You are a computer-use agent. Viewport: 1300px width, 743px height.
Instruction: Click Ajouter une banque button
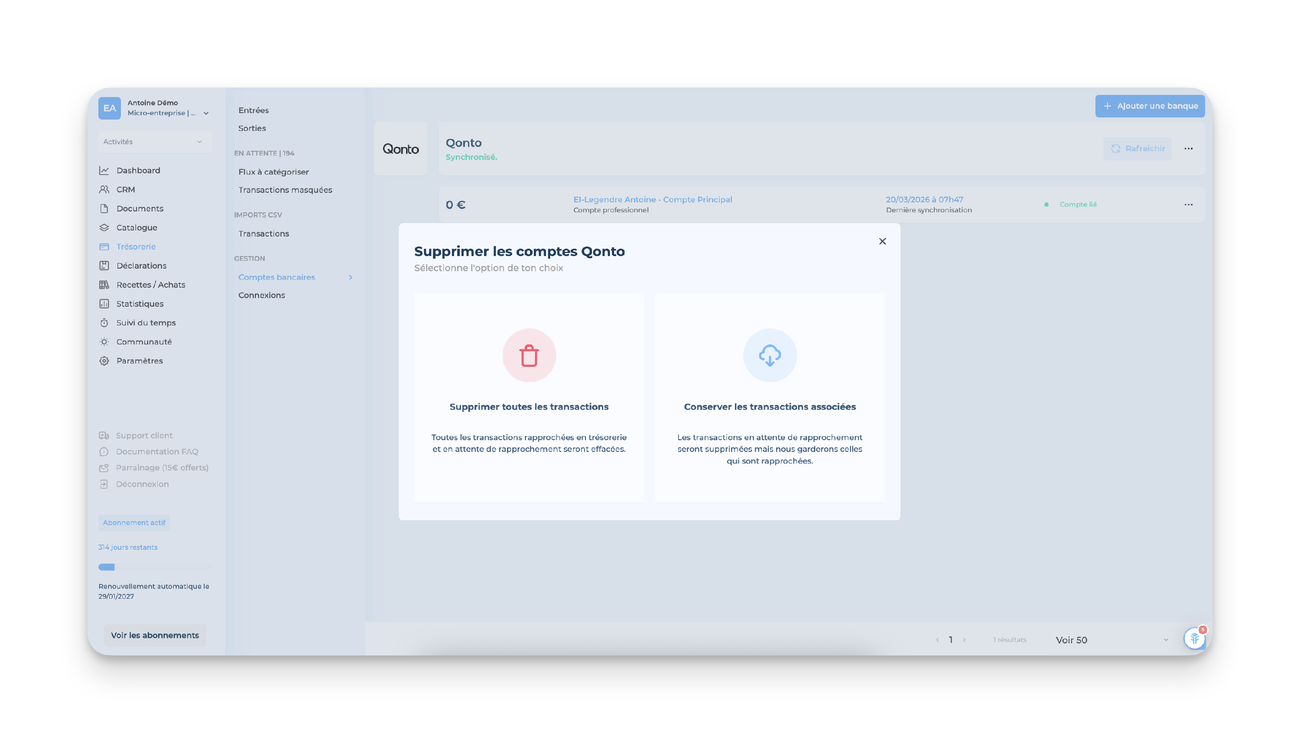click(1150, 106)
